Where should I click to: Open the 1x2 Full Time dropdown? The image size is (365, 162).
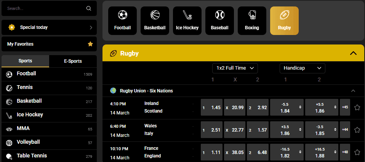point(235,68)
